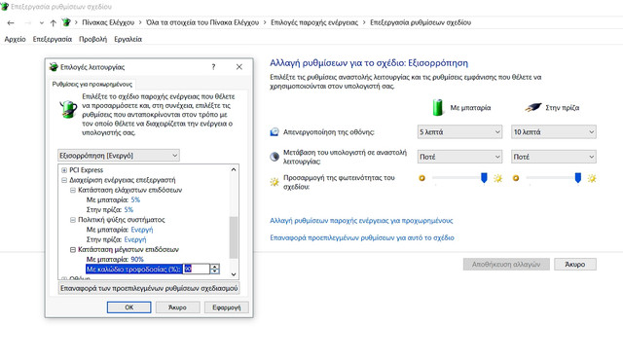Click the minimum-state plugged-in value 5%
The width and height of the screenshot is (623, 361).
tap(128, 209)
